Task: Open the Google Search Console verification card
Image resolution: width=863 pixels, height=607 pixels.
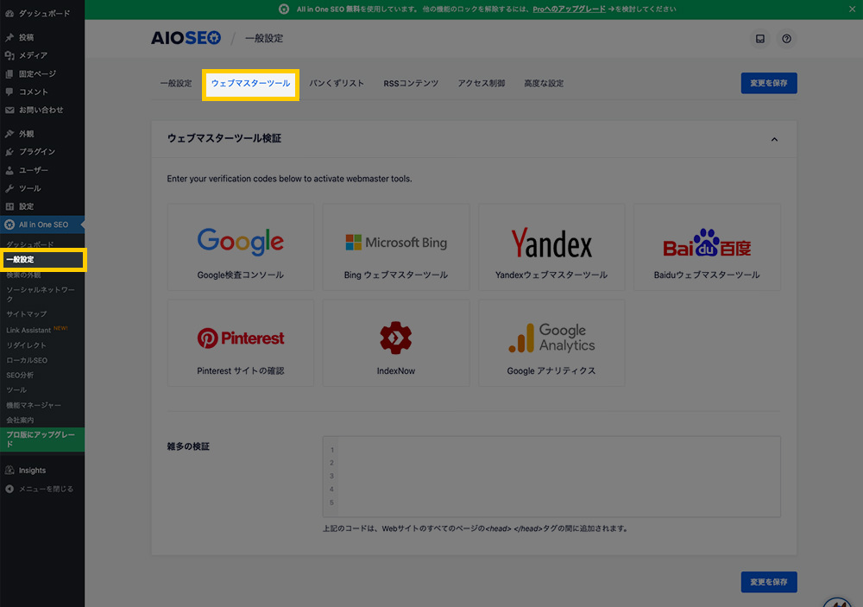Action: [x=241, y=247]
